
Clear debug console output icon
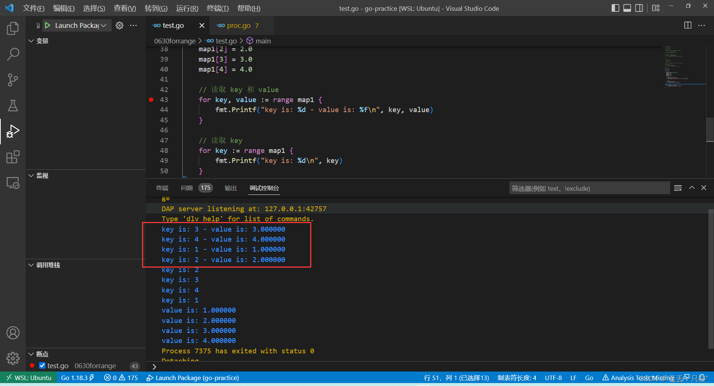(x=678, y=188)
